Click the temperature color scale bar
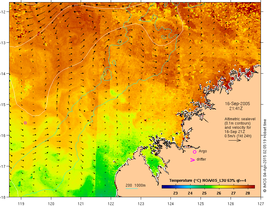Viewport: 267px width, 206px height. 208,187
